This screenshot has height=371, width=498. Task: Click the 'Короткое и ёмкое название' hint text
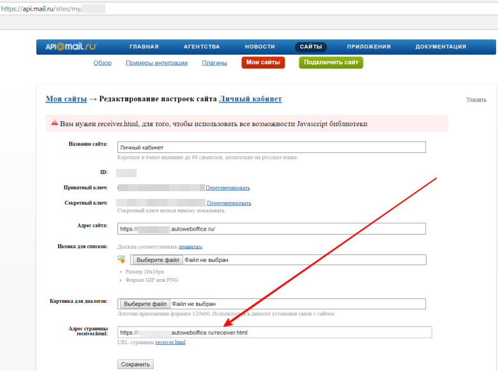(207, 157)
